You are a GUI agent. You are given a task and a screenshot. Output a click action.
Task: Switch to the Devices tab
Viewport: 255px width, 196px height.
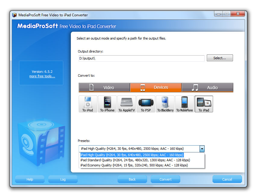click(x=156, y=88)
